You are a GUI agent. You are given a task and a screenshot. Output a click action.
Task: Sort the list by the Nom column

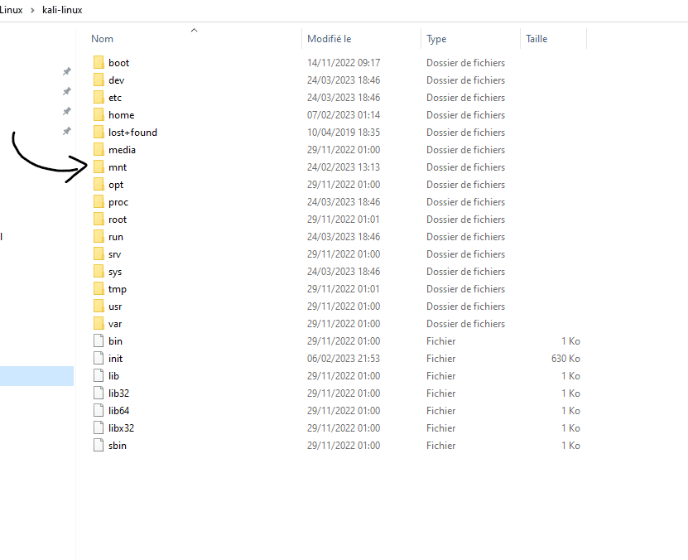[102, 39]
